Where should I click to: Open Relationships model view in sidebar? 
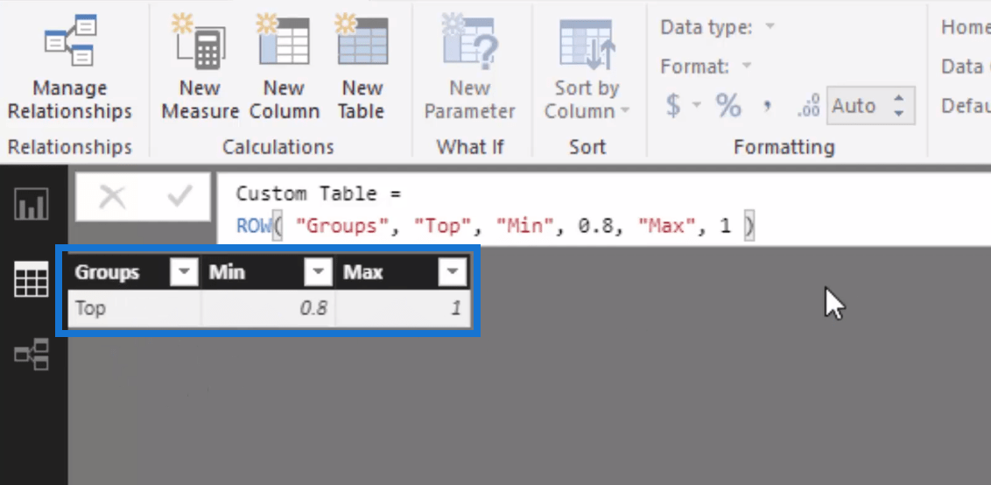pyautogui.click(x=31, y=354)
